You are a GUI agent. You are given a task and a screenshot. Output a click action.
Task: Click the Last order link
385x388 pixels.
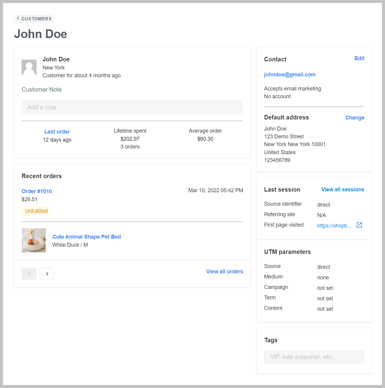click(57, 132)
